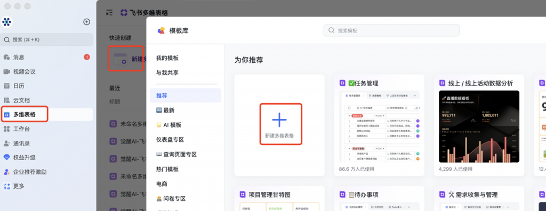Click the 消息 chat bubble icon
The image size is (546, 211).
pyautogui.click(x=6, y=57)
